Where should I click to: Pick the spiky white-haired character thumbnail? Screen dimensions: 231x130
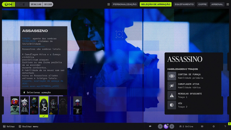(25, 105)
